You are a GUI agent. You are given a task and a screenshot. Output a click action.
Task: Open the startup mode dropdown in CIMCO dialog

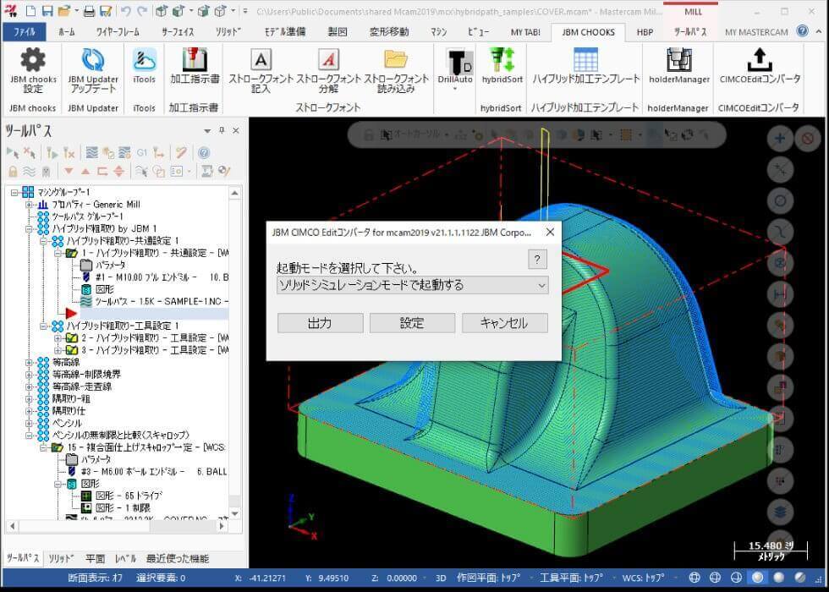click(x=541, y=286)
